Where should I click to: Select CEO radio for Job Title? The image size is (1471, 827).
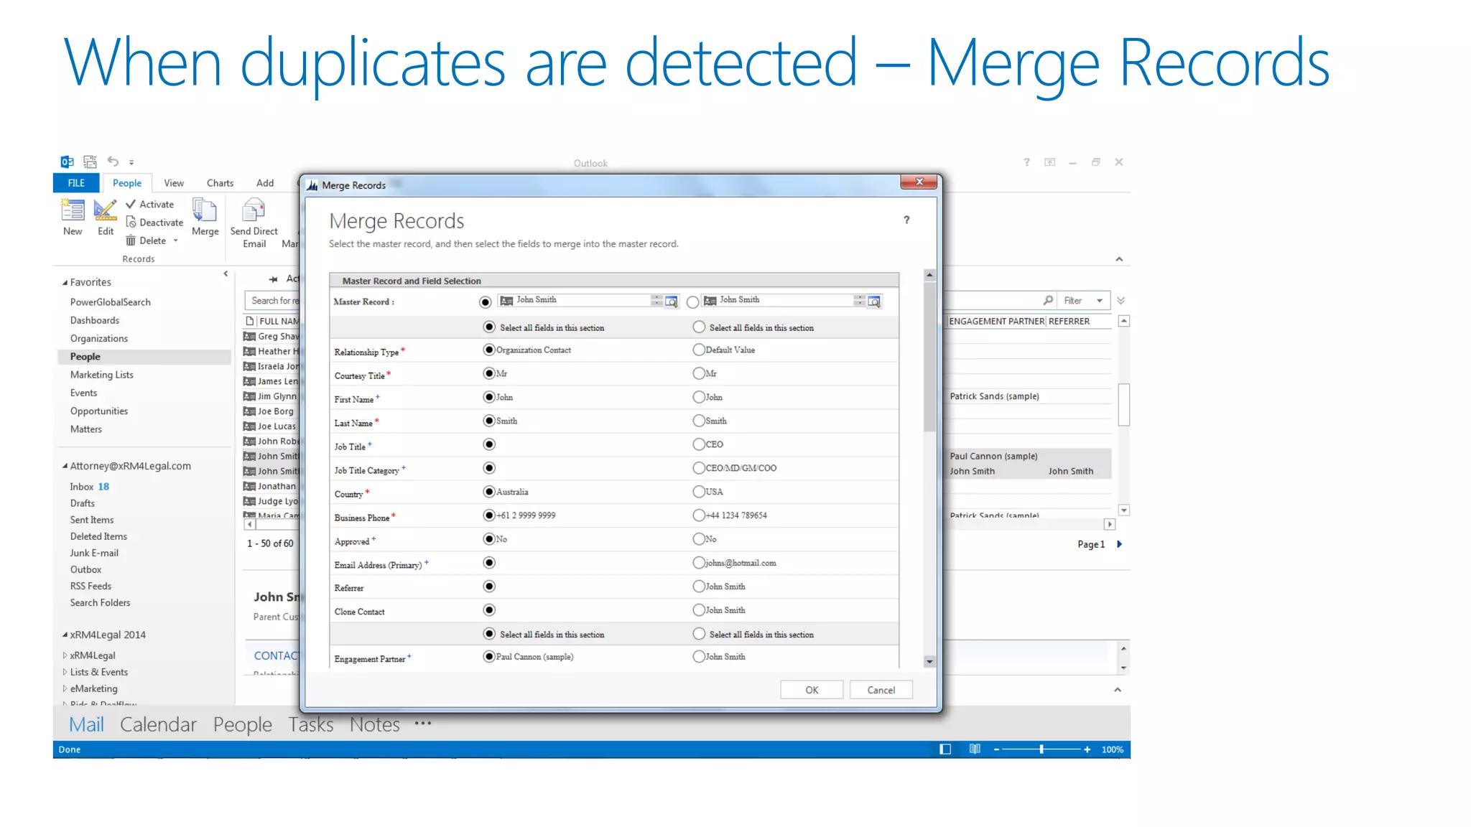(699, 444)
